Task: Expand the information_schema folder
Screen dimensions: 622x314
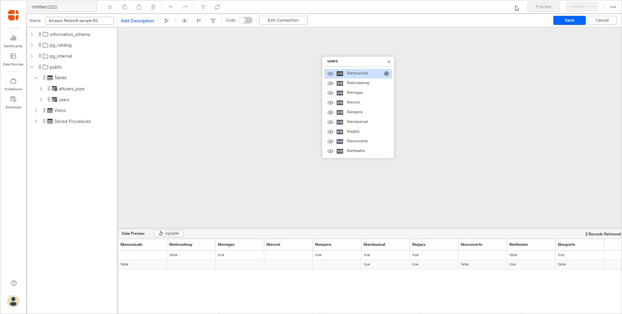Action: coord(32,34)
